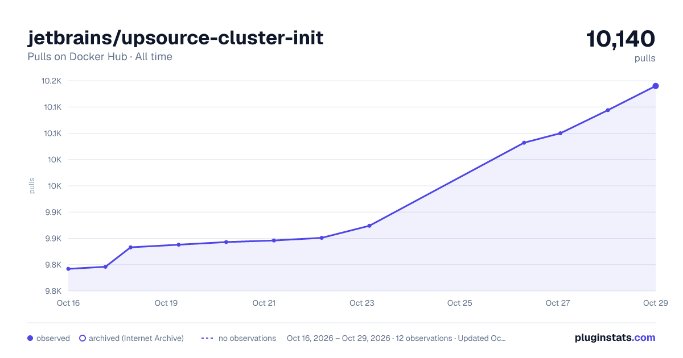Screen dimensions: 683x358
Task: Click the Oct 27 x-axis label
Action: (x=558, y=303)
